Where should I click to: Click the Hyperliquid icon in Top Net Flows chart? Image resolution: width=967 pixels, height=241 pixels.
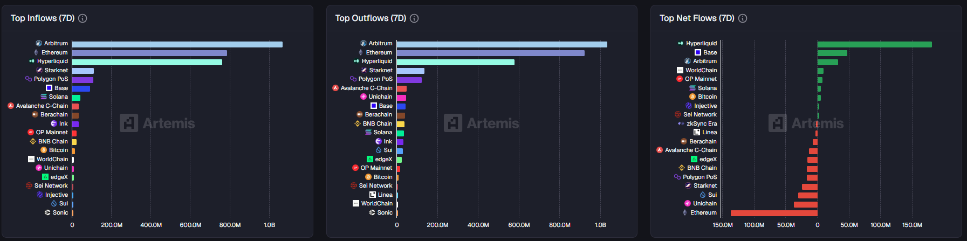click(681, 43)
